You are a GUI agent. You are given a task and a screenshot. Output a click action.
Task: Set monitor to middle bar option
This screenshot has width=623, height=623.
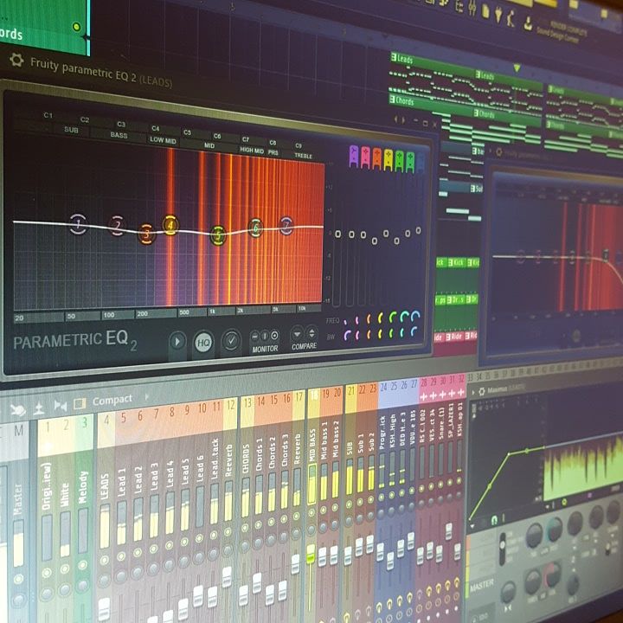pos(265,336)
